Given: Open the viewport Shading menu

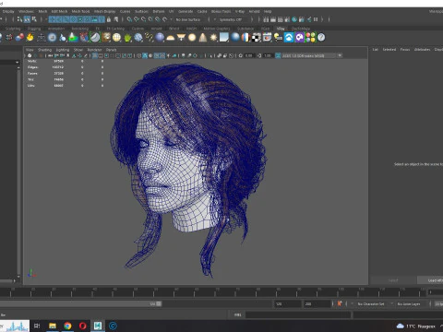Looking at the screenshot, I should tap(44, 50).
